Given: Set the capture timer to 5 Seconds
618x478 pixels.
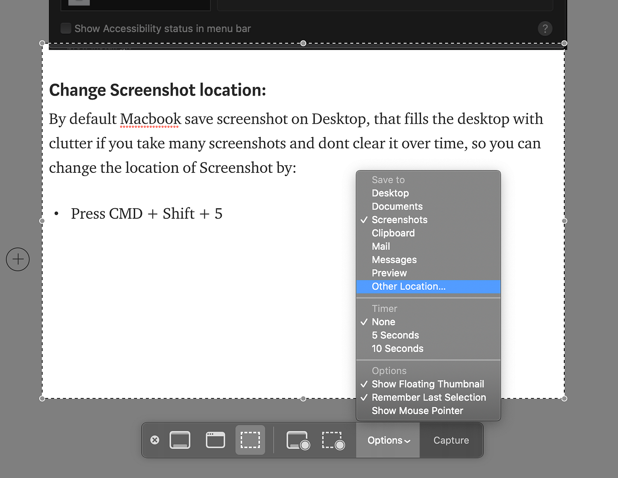Looking at the screenshot, I should point(395,335).
